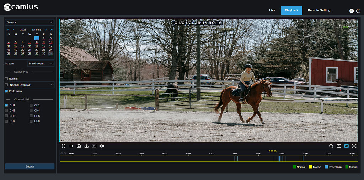Click the horse rider video view
The image size is (364, 180).
point(208,80)
